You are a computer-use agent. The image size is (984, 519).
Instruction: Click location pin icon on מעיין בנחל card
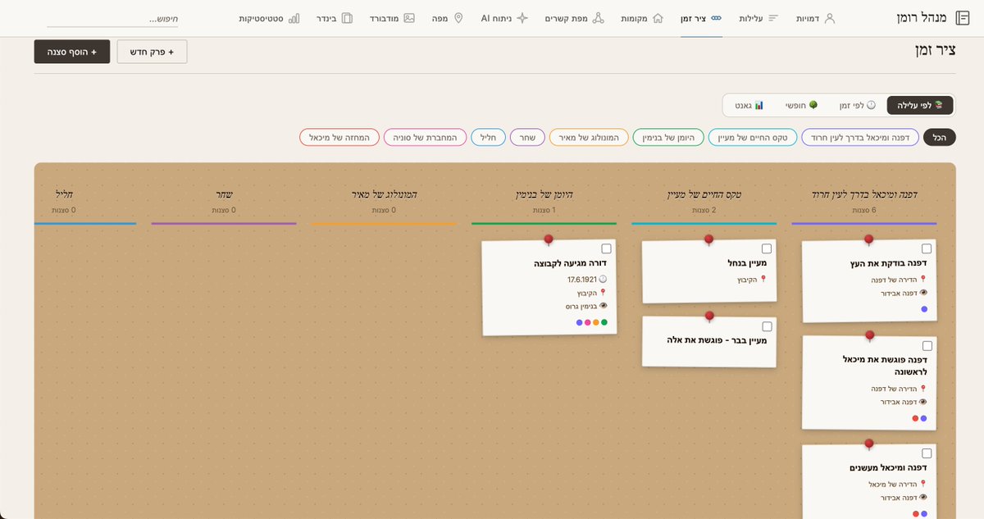pos(763,280)
